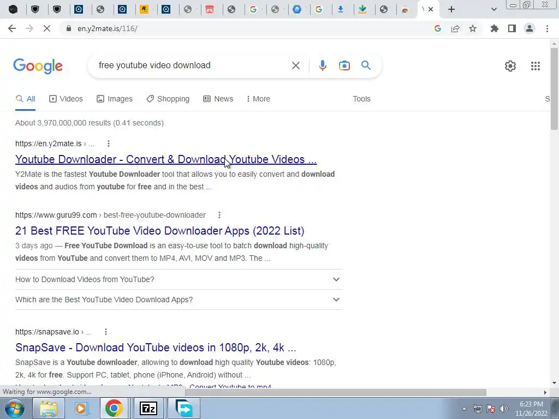
Task: Switch to the Rockstar yellow R tab
Action: pos(144,9)
